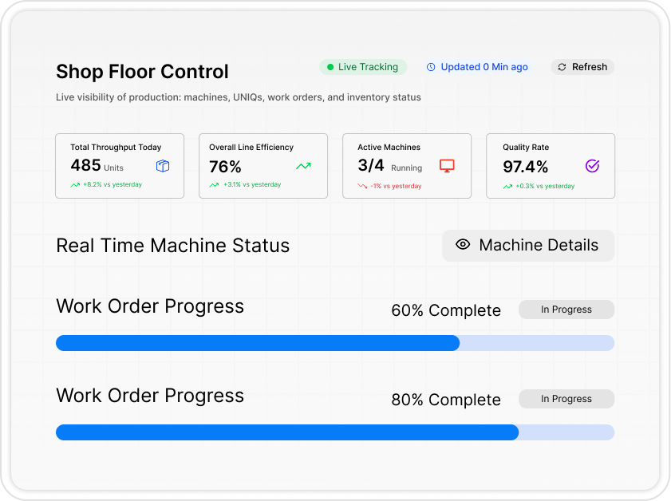Click the 60% work order progress bar

pyautogui.click(x=334, y=343)
